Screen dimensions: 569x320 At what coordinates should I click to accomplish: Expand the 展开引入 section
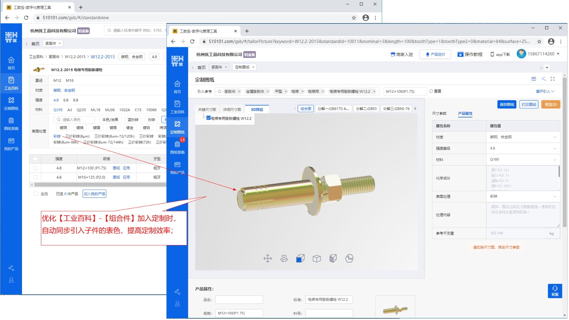pos(545,92)
